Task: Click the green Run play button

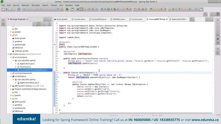Action: pyautogui.click(x=108, y=9)
